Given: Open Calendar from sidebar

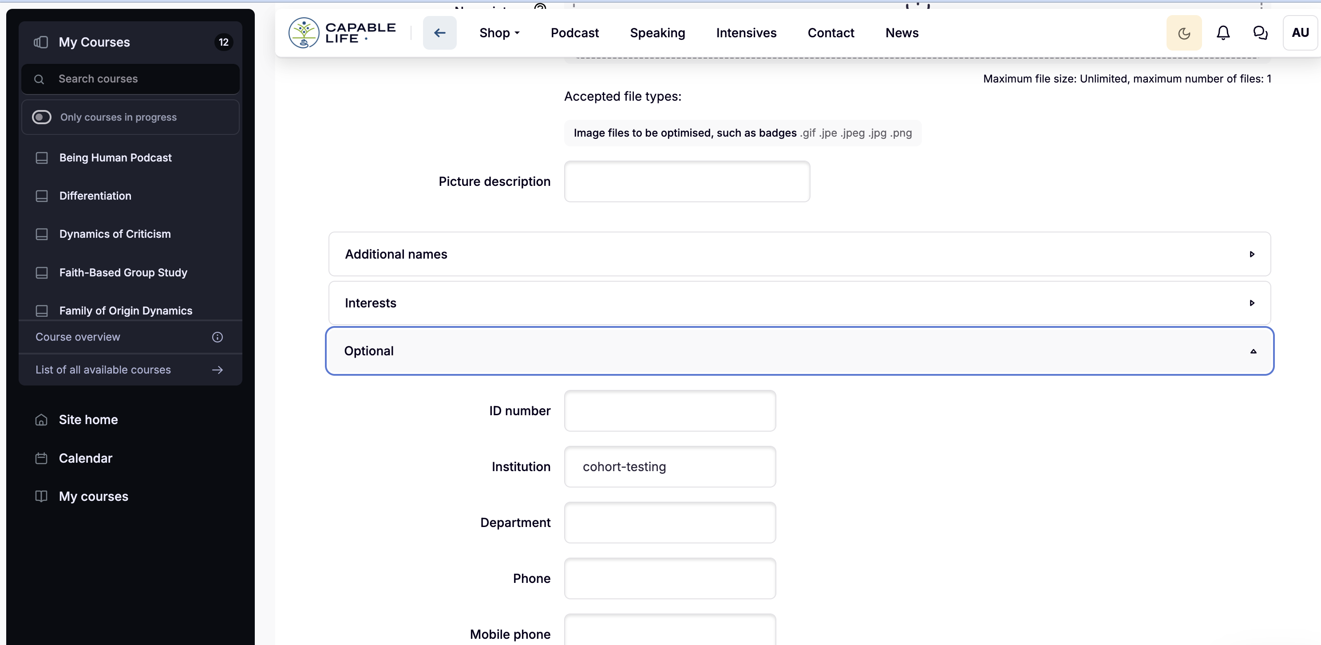Looking at the screenshot, I should (85, 458).
